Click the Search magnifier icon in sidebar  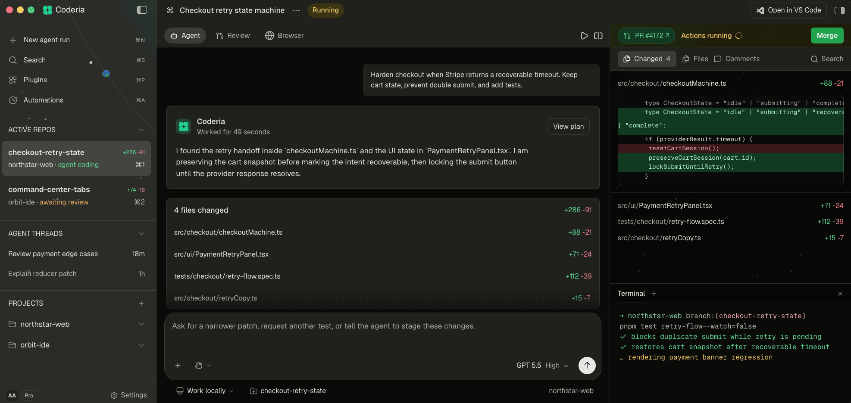(x=13, y=60)
